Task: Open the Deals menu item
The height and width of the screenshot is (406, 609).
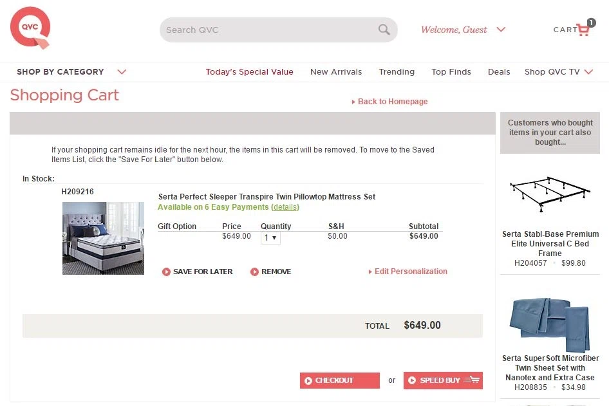Action: click(x=499, y=72)
